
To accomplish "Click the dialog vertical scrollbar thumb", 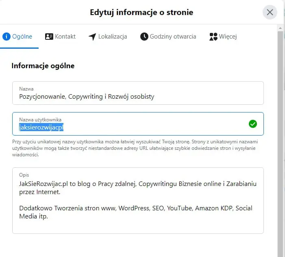I will click(280, 143).
